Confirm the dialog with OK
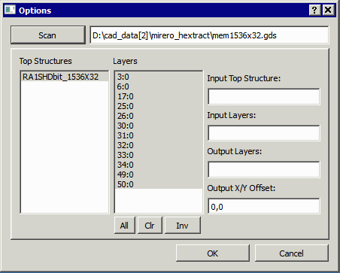This screenshot has width=340, height=273. click(213, 253)
